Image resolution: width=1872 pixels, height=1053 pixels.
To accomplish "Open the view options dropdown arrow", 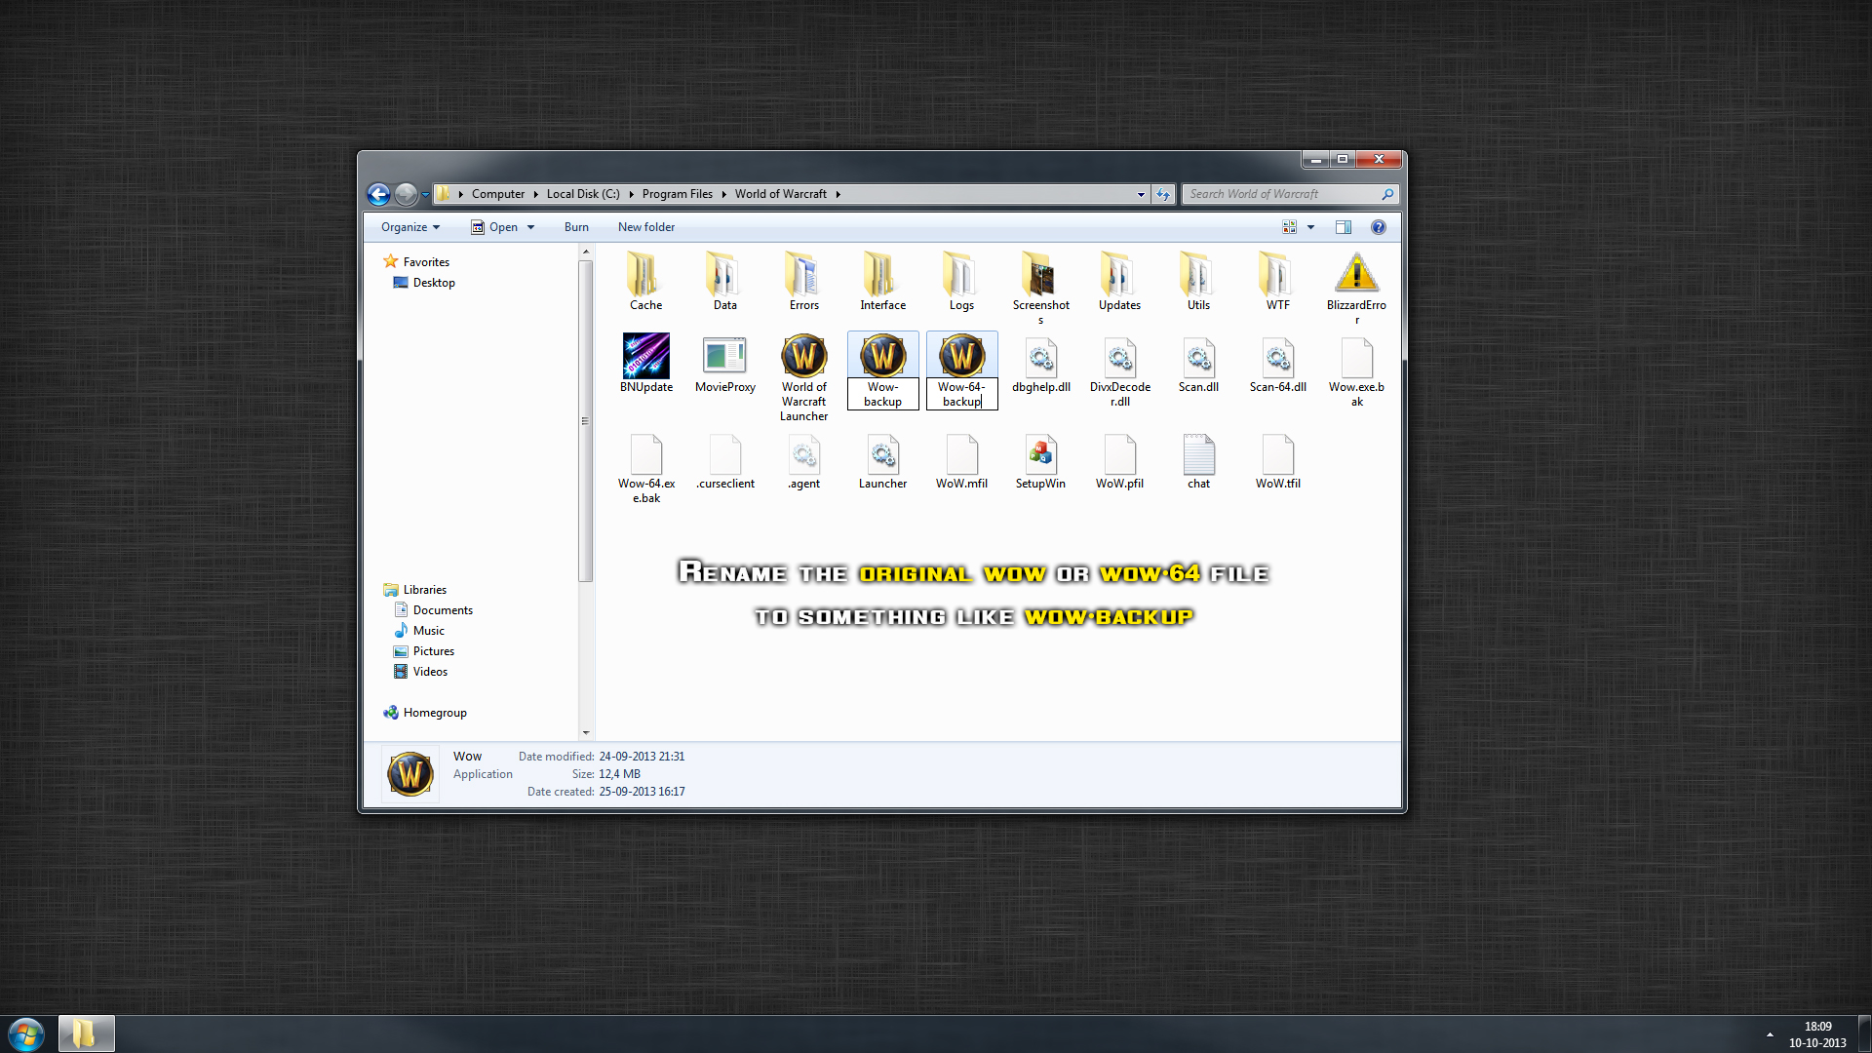I will coord(1310,227).
